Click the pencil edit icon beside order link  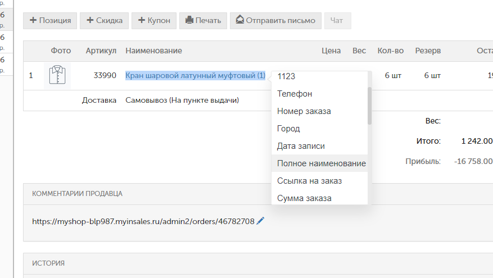click(x=260, y=221)
